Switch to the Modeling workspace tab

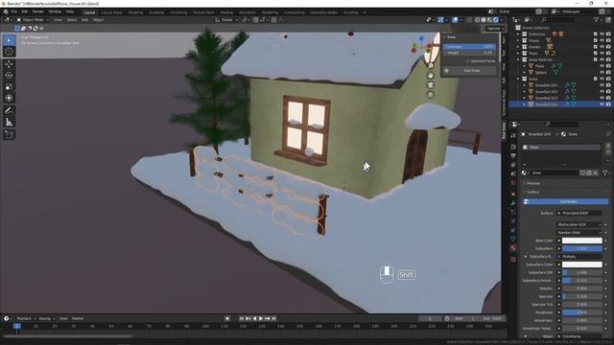point(135,12)
